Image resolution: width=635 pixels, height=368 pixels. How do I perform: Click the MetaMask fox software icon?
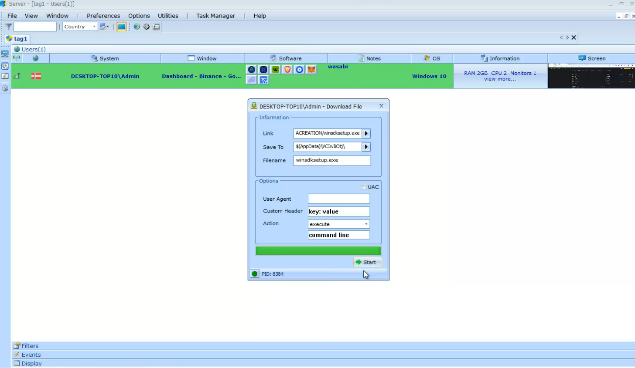point(311,69)
